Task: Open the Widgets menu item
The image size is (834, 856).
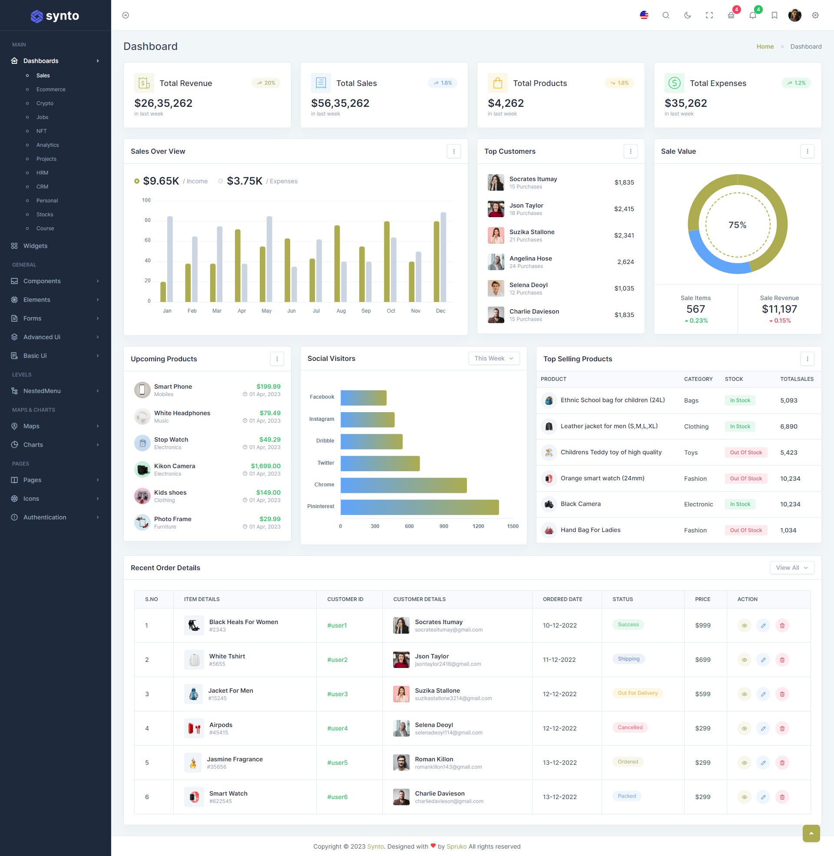Action: [x=35, y=246]
